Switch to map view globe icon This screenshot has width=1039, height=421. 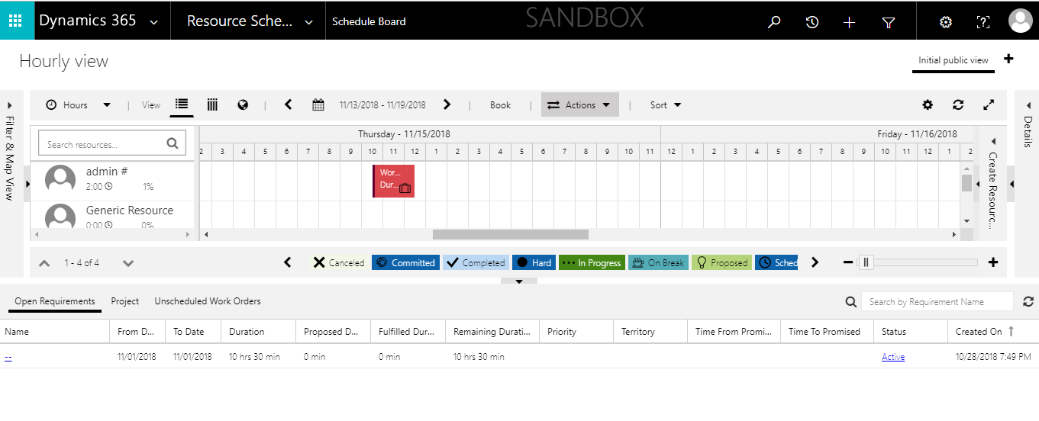(x=243, y=104)
